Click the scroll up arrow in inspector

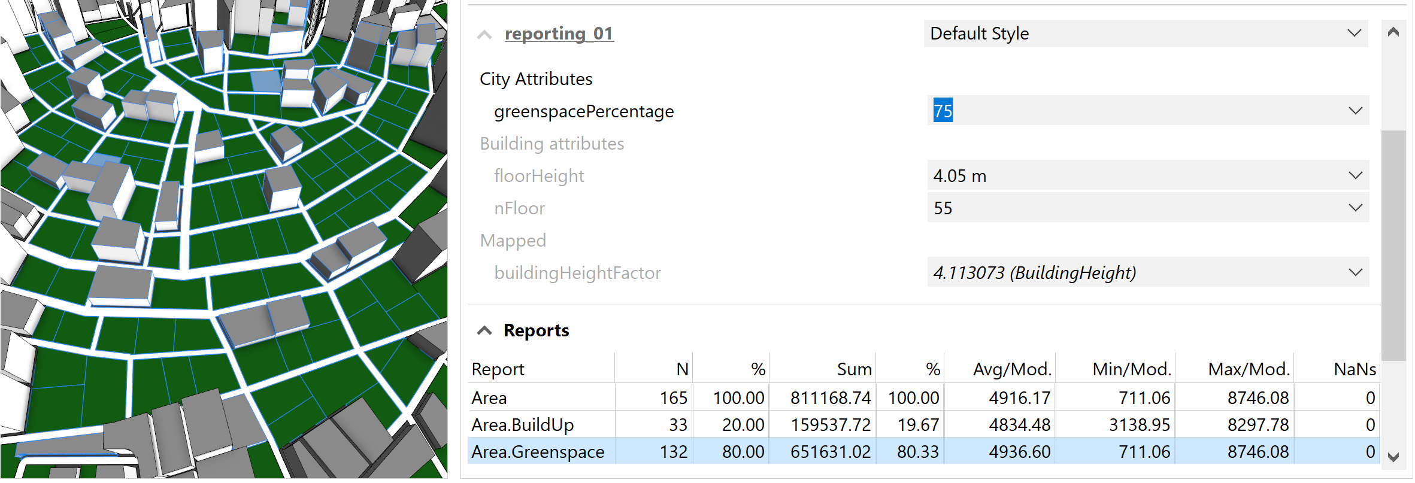(x=1393, y=32)
